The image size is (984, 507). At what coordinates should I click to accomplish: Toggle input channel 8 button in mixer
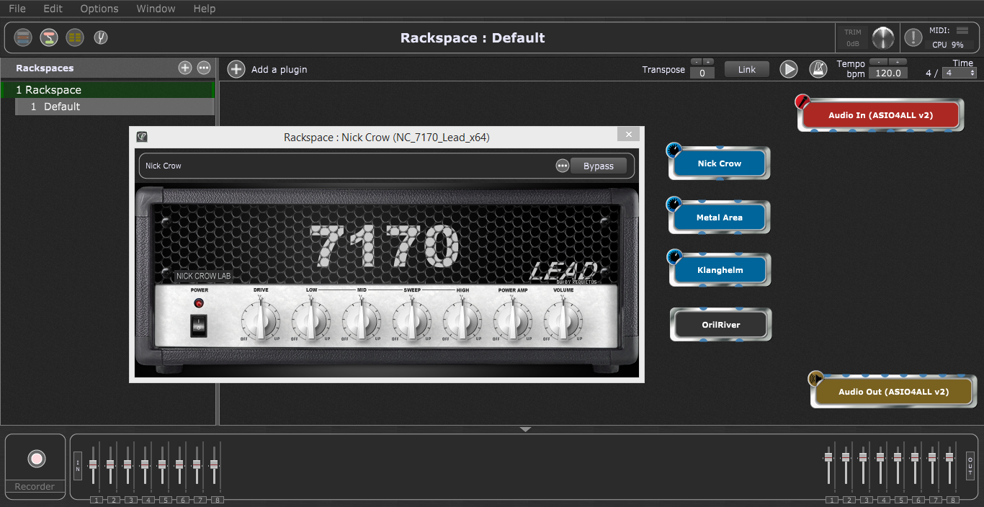coord(218,500)
